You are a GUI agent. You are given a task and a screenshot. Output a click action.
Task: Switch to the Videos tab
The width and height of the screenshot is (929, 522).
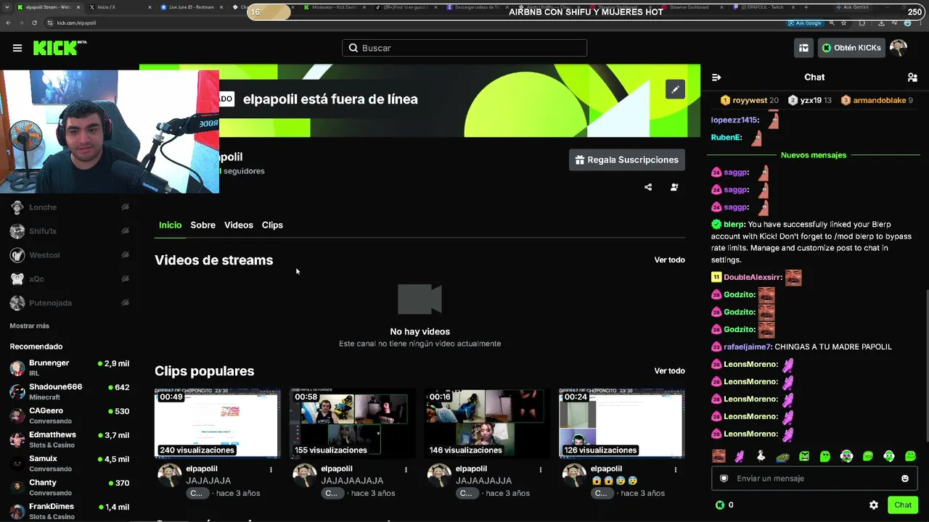coord(239,225)
